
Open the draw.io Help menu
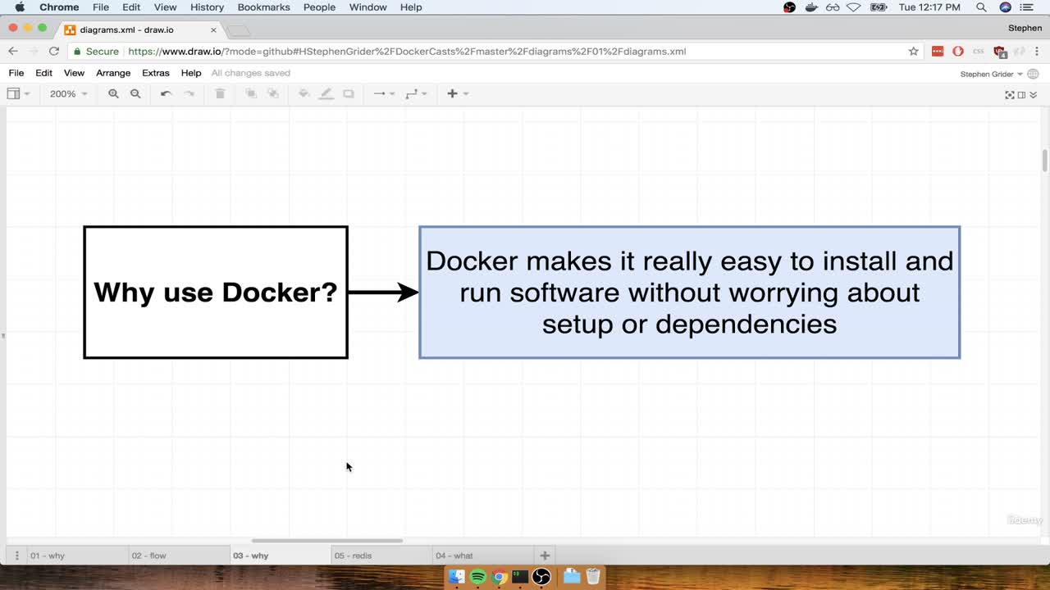click(x=191, y=73)
